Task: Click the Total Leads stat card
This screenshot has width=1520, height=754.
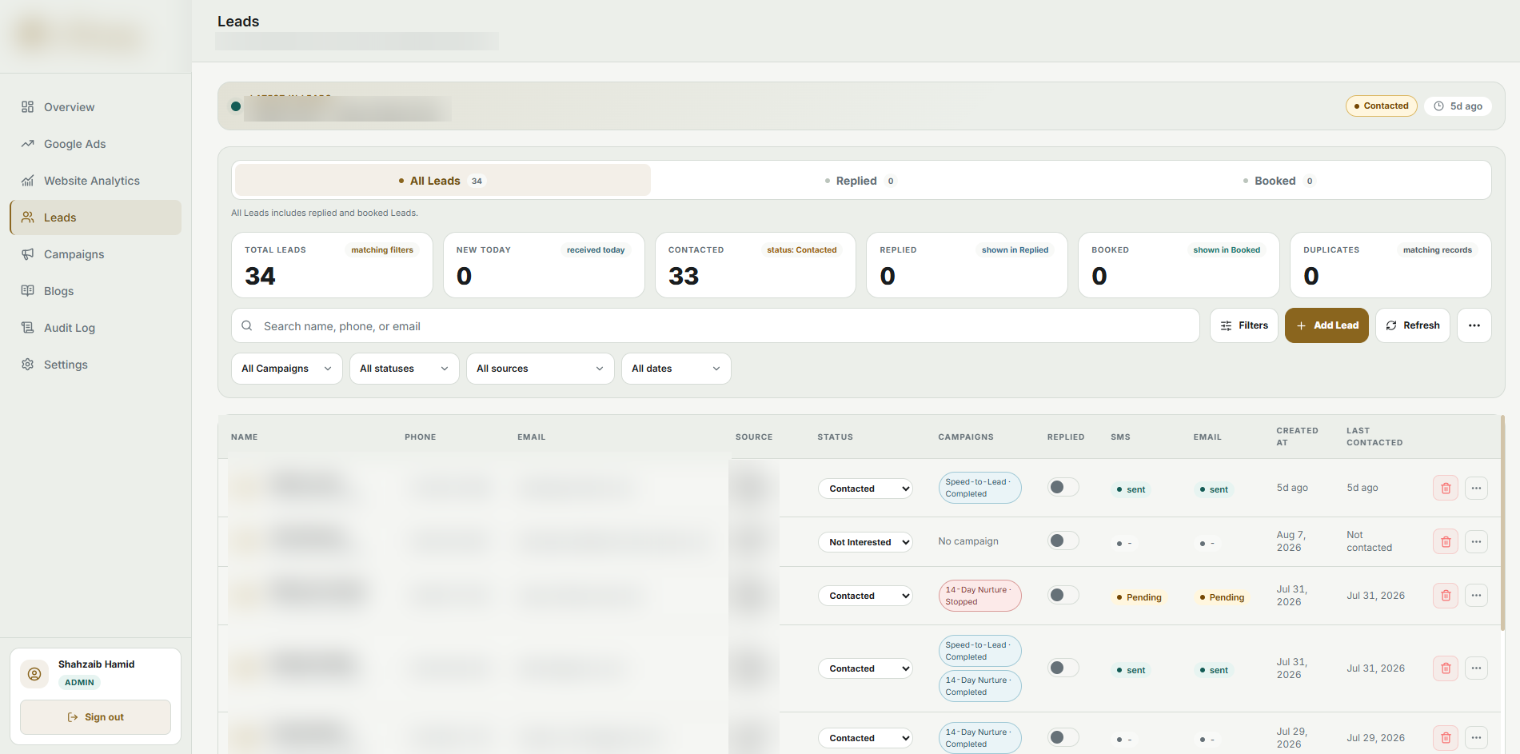Action: tap(332, 265)
